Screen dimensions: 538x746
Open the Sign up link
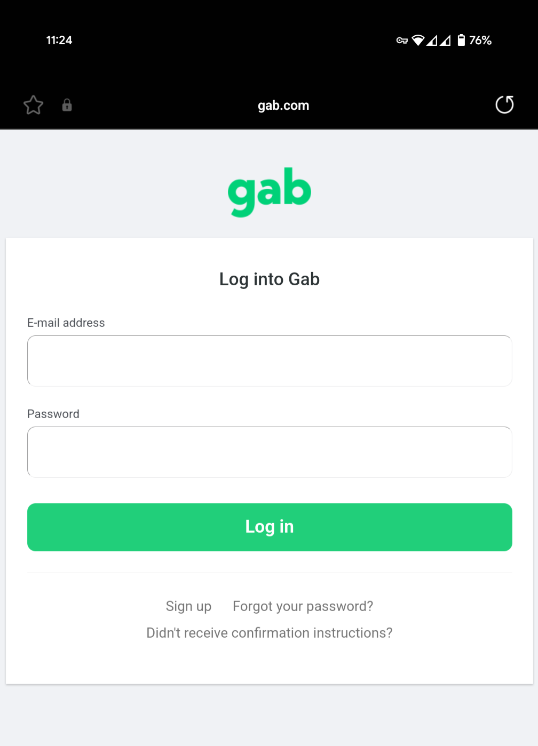pyautogui.click(x=188, y=607)
